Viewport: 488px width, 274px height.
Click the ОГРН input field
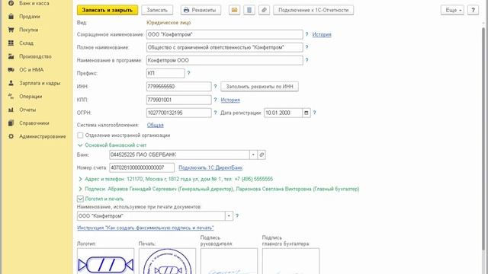(179, 113)
